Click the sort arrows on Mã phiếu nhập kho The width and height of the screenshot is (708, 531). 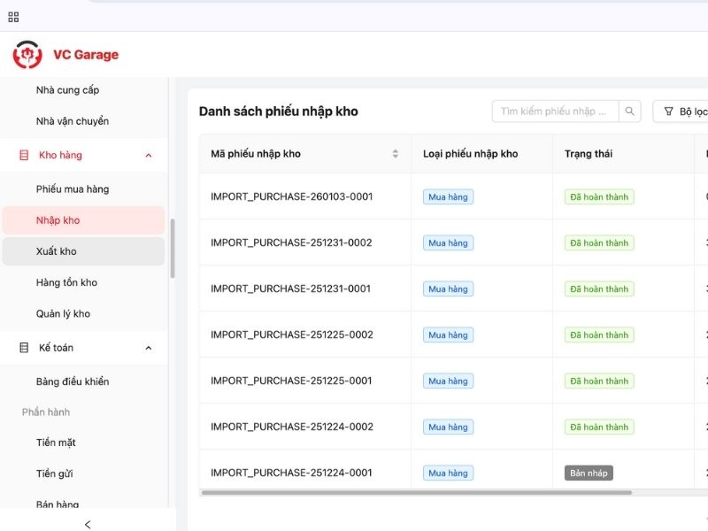395,154
